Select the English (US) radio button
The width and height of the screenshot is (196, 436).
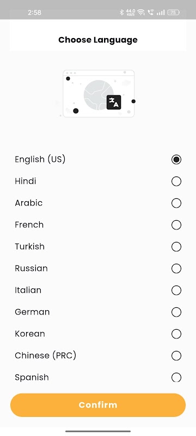tap(176, 160)
